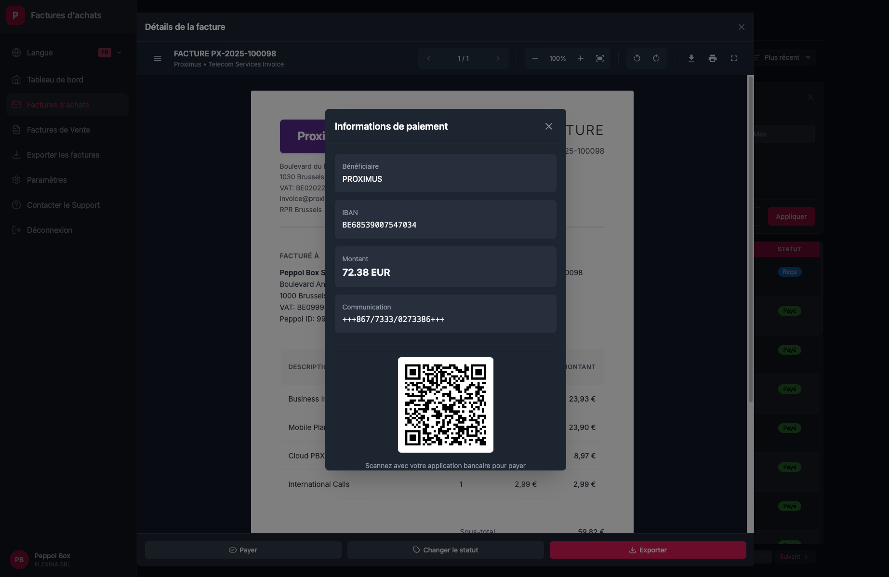Image resolution: width=889 pixels, height=577 pixels.
Task: Click the Reçu status badge
Action: [x=789, y=272]
